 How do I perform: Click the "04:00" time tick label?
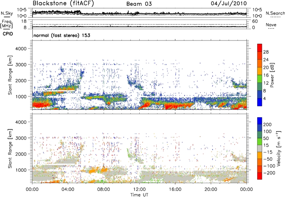click(x=68, y=190)
